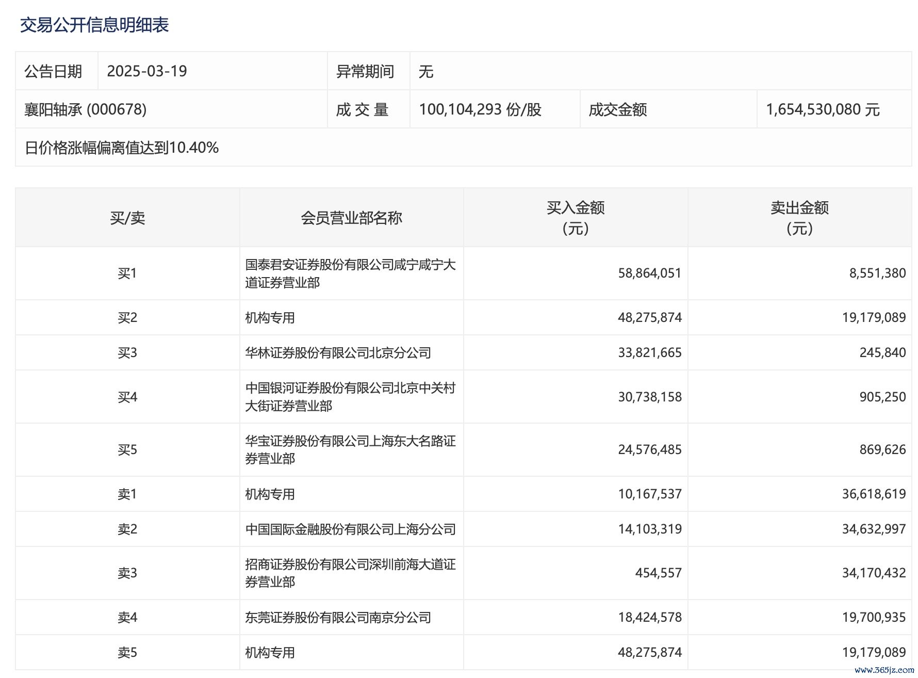This screenshot has height=678, width=918.
Task: Open 华宝证券 上海东大名路营业部 entry
Action: pos(350,450)
